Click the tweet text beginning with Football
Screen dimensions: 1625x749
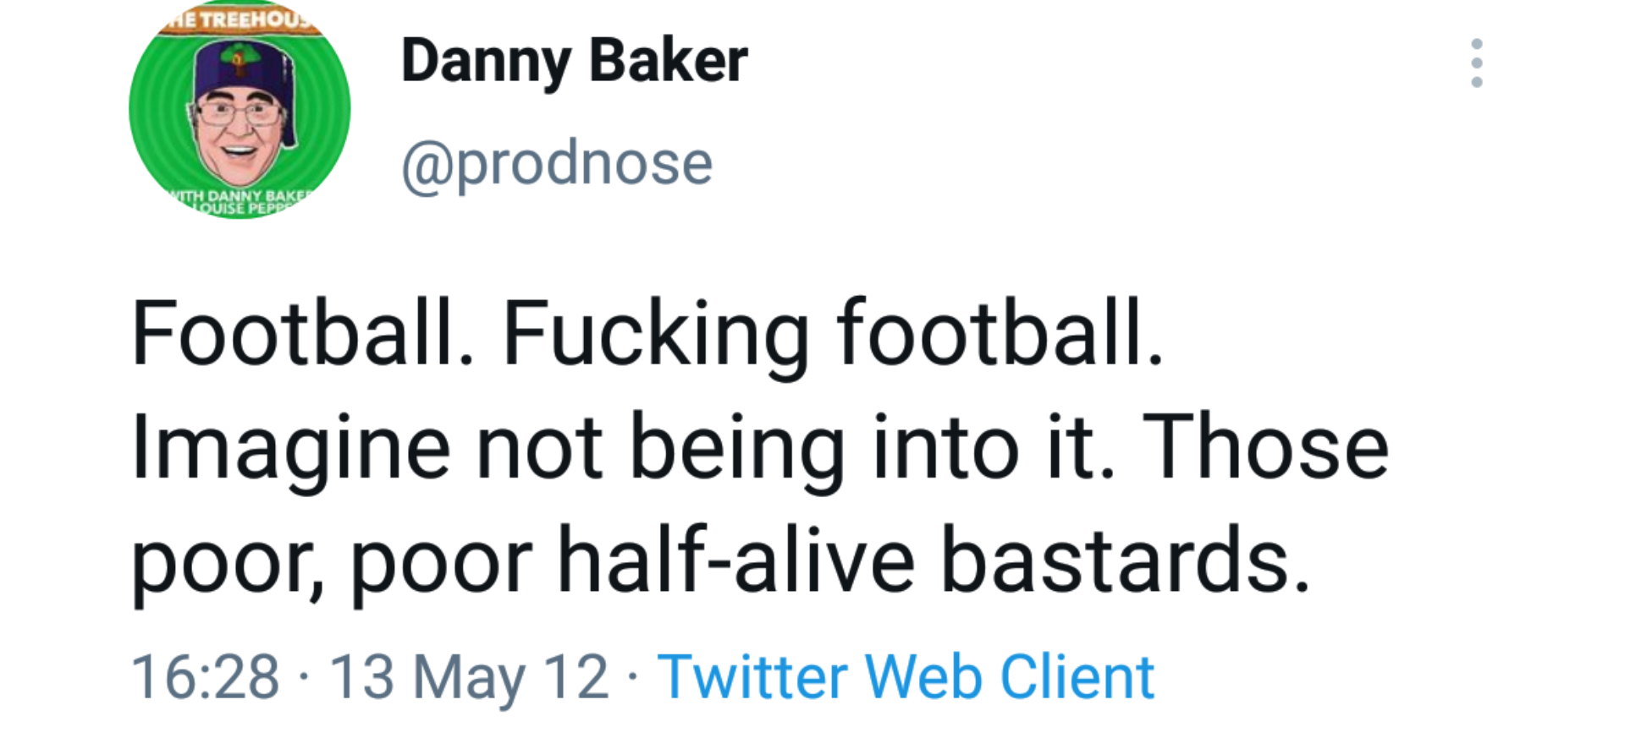point(759,448)
